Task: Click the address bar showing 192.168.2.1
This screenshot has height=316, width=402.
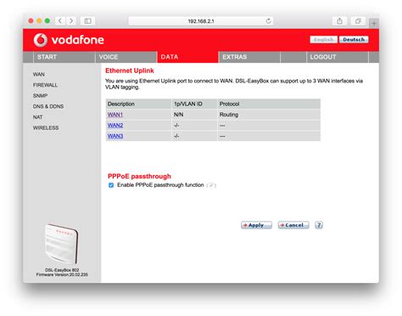Action: 201,21
